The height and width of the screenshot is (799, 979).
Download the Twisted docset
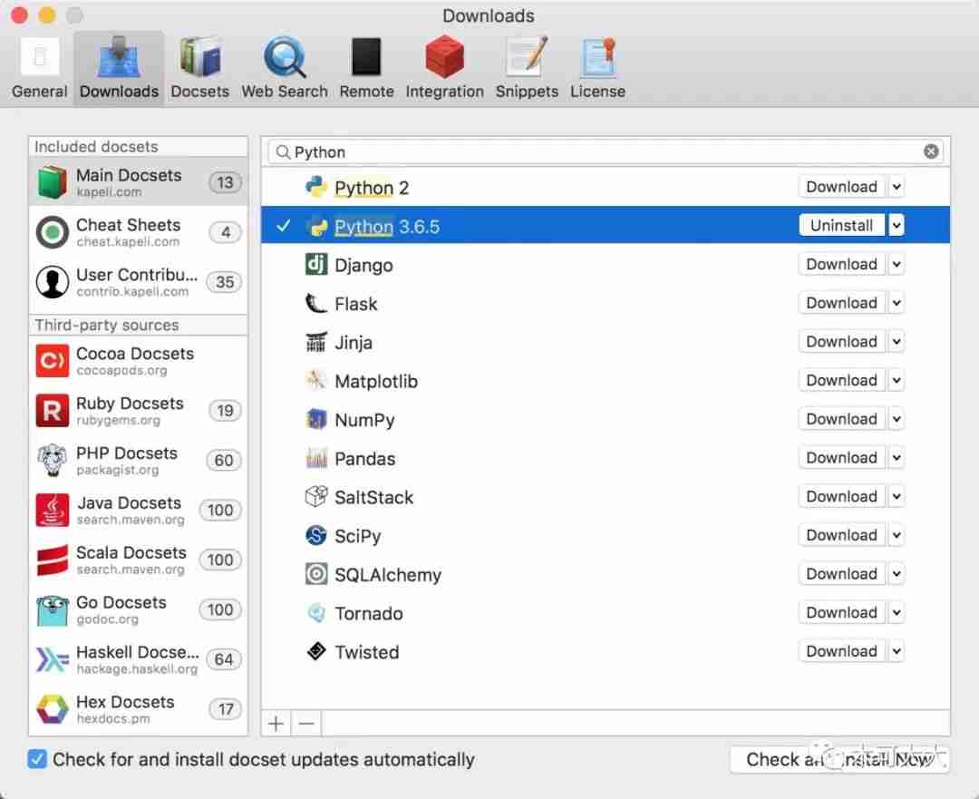(841, 651)
